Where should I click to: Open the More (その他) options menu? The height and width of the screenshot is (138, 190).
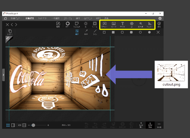click(159, 125)
